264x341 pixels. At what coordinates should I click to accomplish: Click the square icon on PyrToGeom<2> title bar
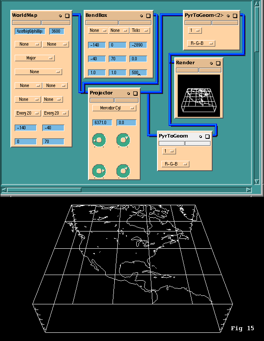click(x=234, y=16)
